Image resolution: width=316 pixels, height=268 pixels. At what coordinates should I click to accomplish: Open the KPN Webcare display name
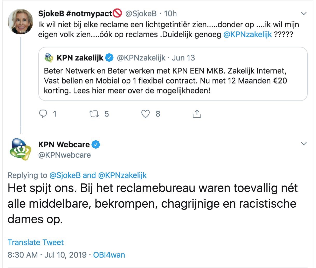(x=64, y=144)
